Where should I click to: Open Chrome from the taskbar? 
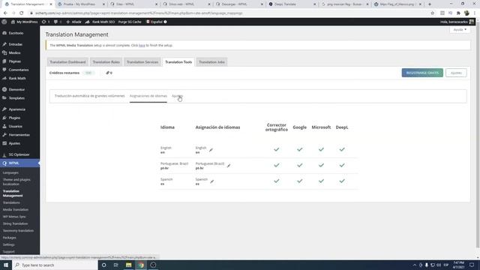pos(141,265)
